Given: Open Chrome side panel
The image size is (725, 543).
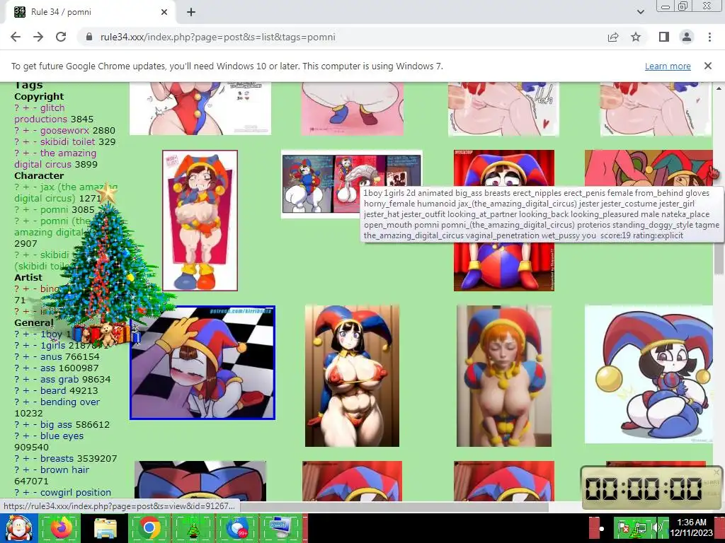Looking at the screenshot, I should (664, 37).
